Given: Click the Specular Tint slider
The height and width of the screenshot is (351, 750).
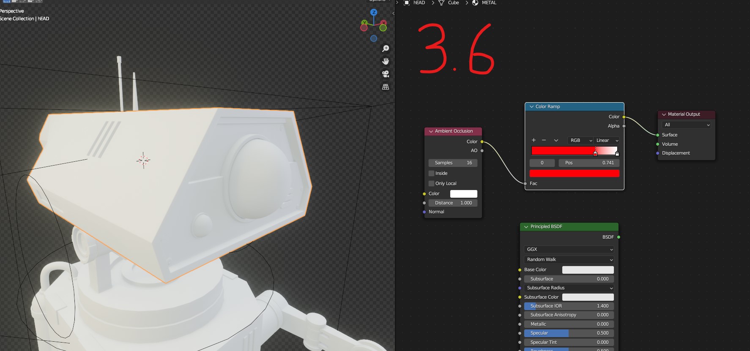Looking at the screenshot, I should coord(569,342).
